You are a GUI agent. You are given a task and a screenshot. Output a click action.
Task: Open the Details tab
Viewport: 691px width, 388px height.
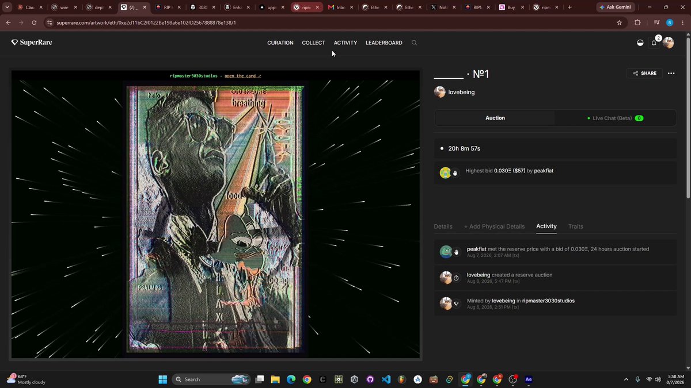coord(443,226)
